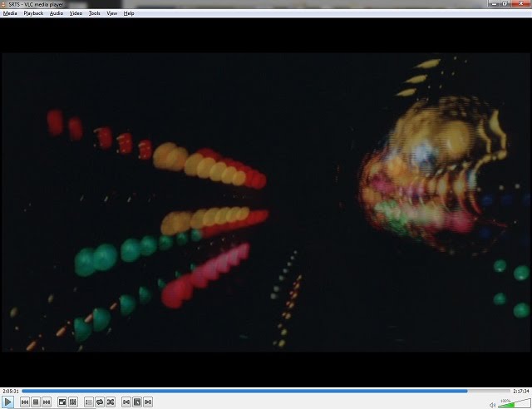Toggle fullscreen video mode
The width and height of the screenshot is (532, 409).
(x=62, y=402)
